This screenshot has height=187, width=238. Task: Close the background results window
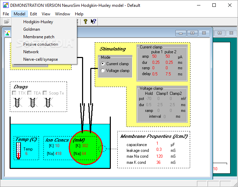coord(231,33)
